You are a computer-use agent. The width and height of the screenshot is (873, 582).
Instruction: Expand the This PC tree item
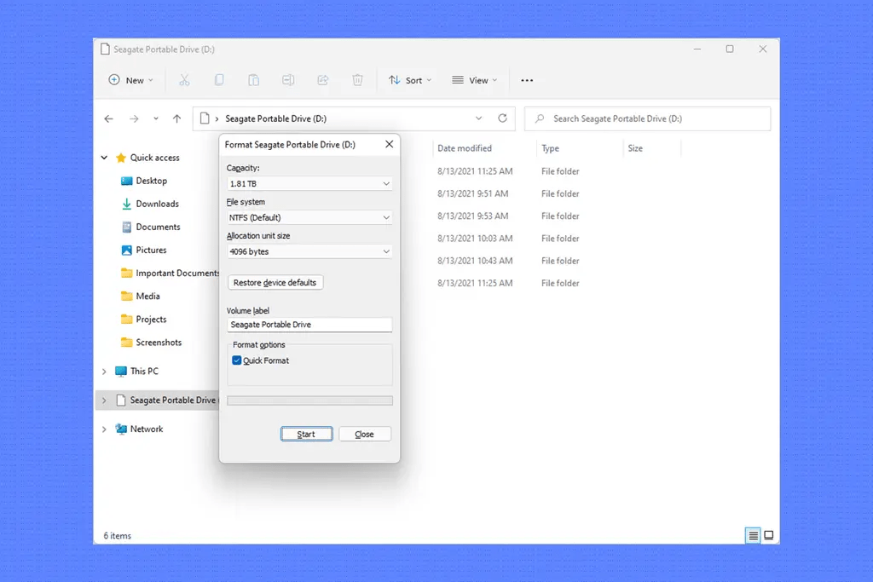[103, 371]
